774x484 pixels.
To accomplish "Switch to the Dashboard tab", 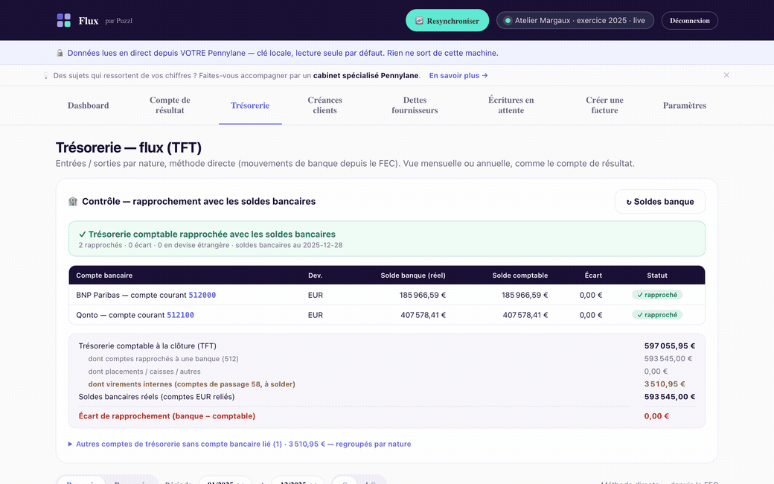I will click(89, 105).
